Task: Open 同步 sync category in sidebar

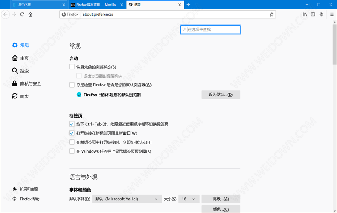Action: (20, 96)
